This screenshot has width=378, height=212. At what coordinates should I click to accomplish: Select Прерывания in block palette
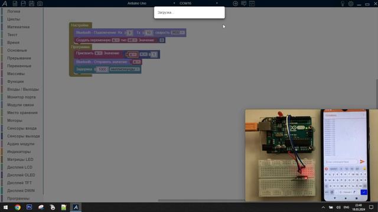click(19, 58)
